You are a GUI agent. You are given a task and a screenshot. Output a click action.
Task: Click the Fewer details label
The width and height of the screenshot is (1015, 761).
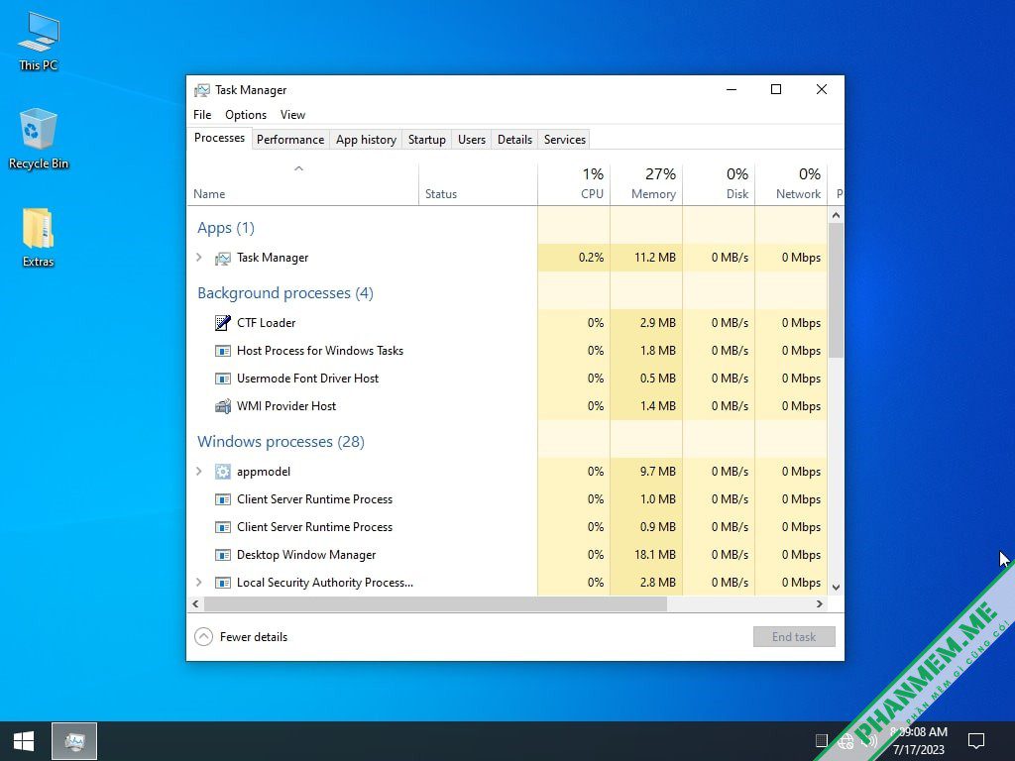[x=254, y=637]
